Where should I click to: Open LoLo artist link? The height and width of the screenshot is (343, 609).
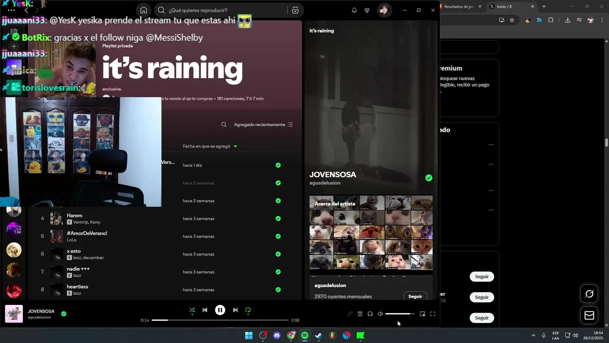(71, 240)
